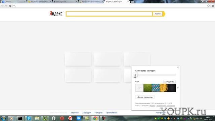Screen dimensions: 215x121
Task: Open the media player taskbar icon
Action: [x=12, y=118]
